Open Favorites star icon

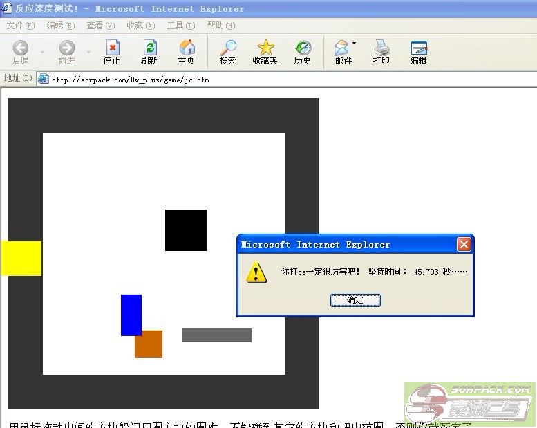coord(265,48)
